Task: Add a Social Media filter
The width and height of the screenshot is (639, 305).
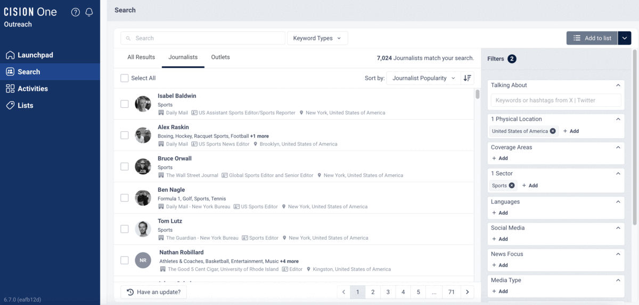Action: (499, 239)
